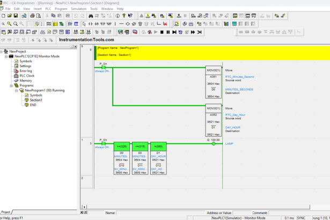Select the first MOV(021) instruction block
Viewport: 330px width, 220px height.
(214, 70)
